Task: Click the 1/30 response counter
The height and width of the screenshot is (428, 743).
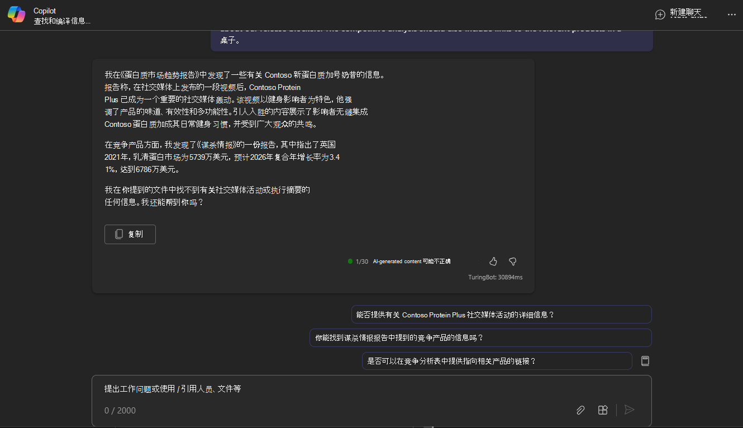Action: point(362,261)
